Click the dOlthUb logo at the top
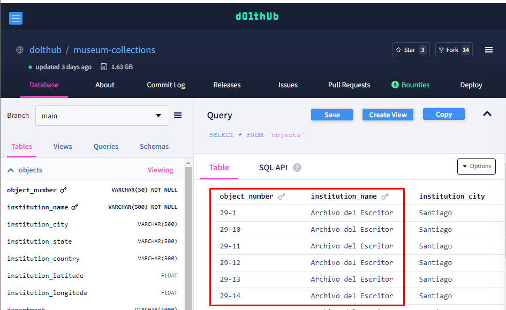Image resolution: width=506 pixels, height=310 pixels. [x=256, y=16]
